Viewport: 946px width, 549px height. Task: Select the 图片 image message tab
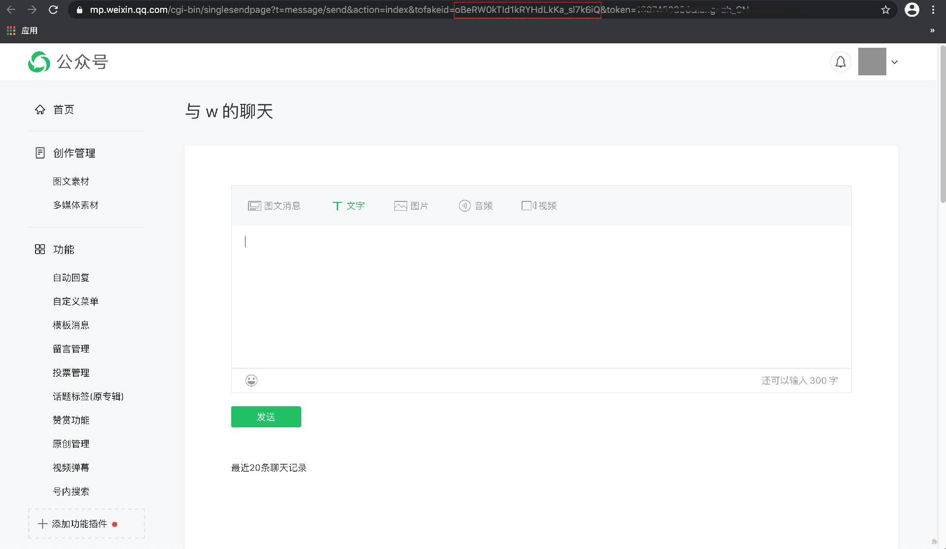pyautogui.click(x=411, y=206)
